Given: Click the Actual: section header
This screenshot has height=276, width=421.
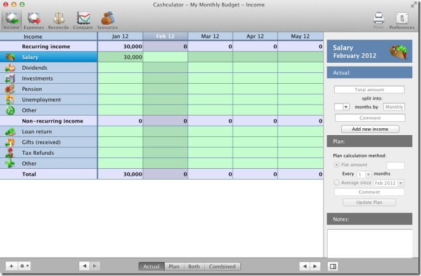Looking at the screenshot, I should click(370, 72).
